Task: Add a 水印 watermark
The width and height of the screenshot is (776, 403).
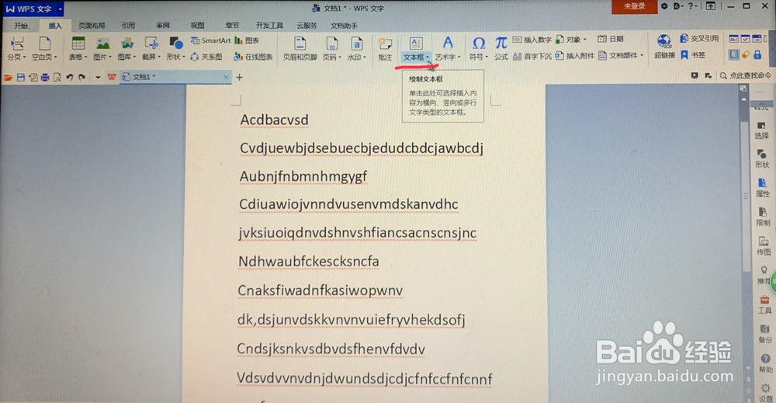Action: [x=356, y=48]
